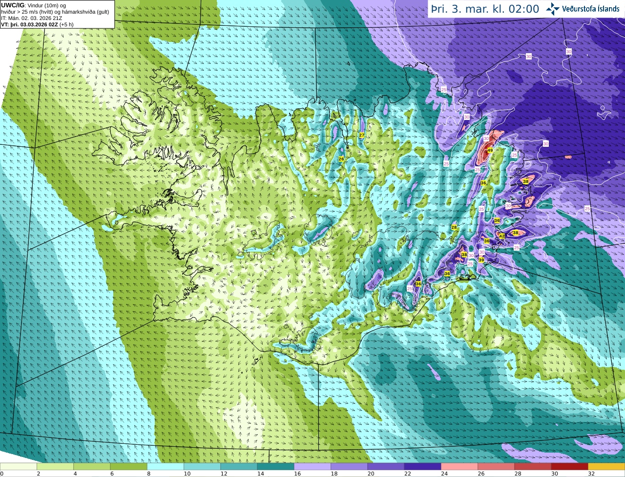Click the yellow gust label 28
Viewport: 625px width, 477px height.
point(454,227)
